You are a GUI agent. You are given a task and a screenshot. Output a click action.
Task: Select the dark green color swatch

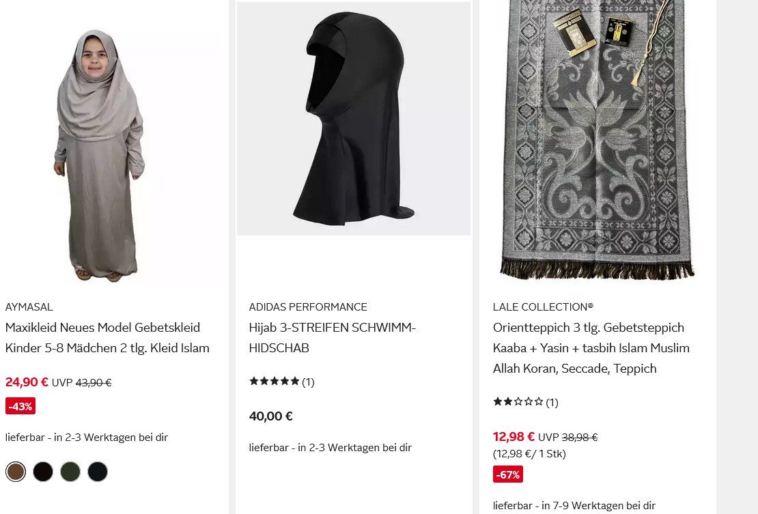tap(70, 472)
